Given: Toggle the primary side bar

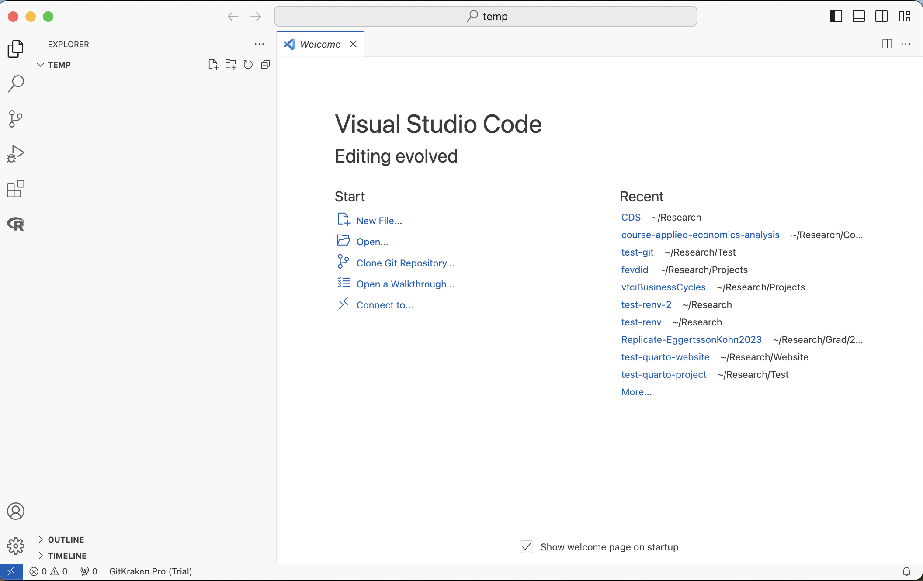Looking at the screenshot, I should (x=836, y=17).
